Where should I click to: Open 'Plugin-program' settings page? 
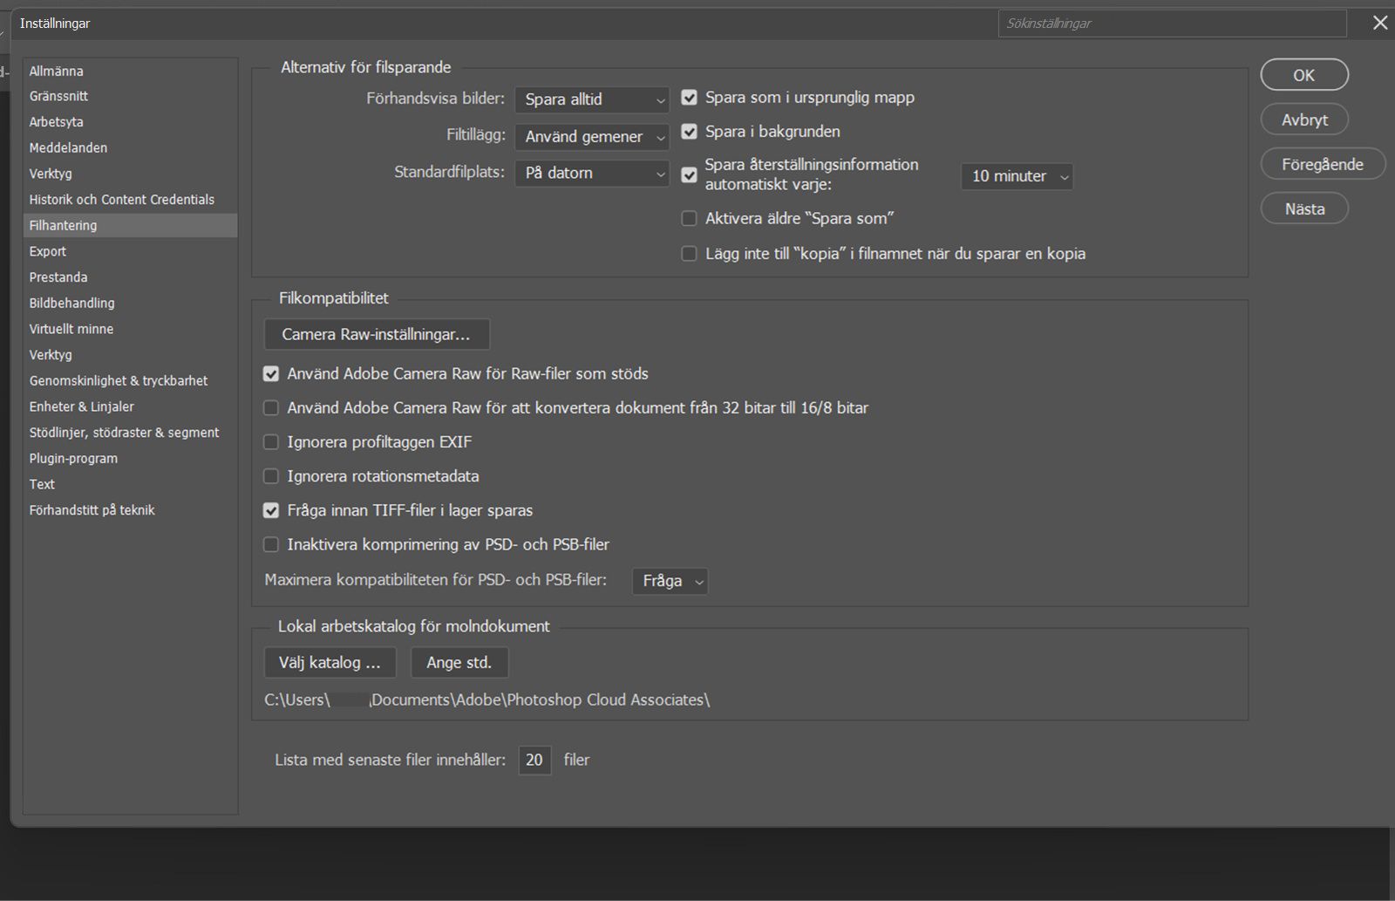coord(73,458)
